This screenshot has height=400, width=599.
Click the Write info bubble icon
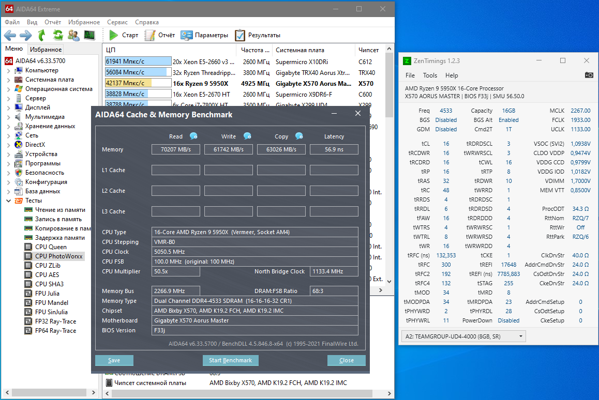248,136
